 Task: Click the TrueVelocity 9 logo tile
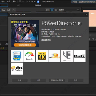point(54,56)
